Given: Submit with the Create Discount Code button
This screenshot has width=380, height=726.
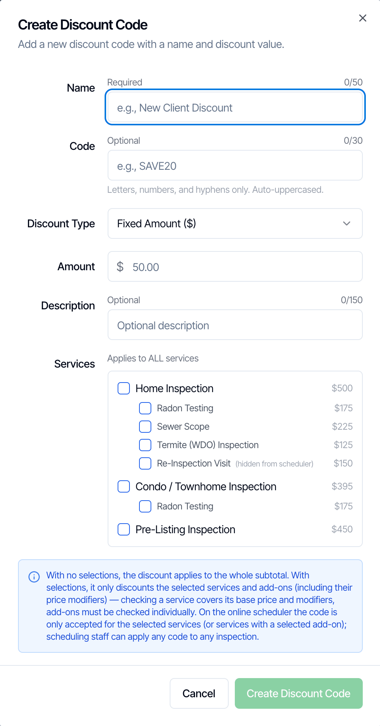Looking at the screenshot, I should point(299,693).
